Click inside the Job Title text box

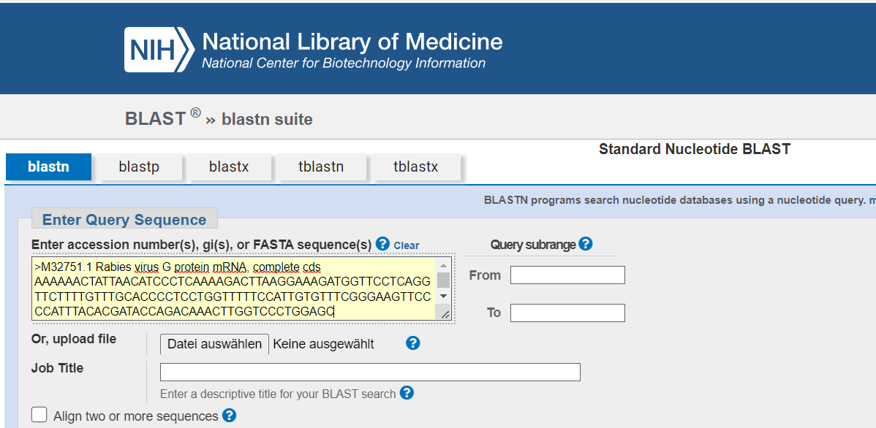coord(369,372)
